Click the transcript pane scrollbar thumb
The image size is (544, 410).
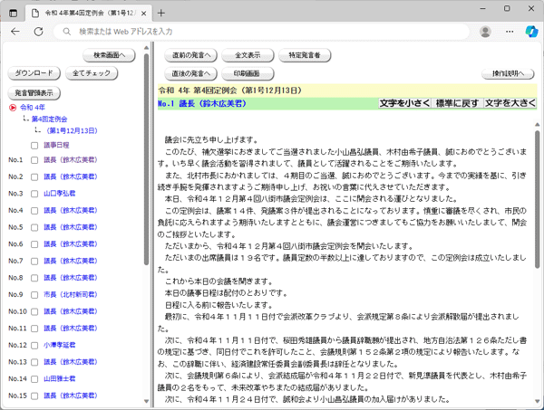pos(537,199)
